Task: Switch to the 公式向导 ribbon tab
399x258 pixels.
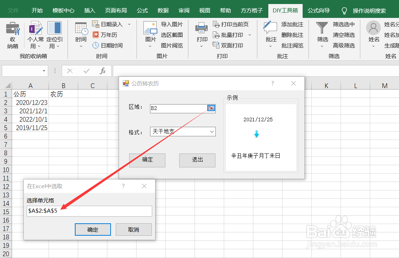Action: click(319, 11)
